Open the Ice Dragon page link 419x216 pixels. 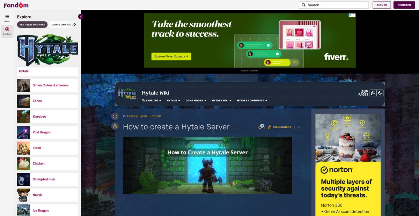[x=41, y=211]
